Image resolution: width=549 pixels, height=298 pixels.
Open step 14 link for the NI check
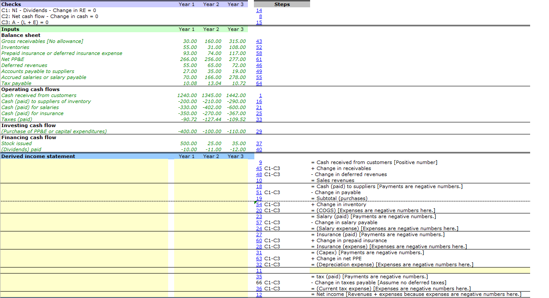click(x=259, y=10)
